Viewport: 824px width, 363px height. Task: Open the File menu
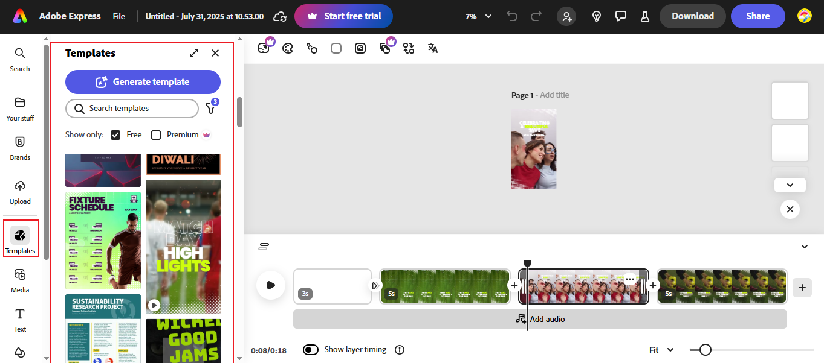pos(119,16)
